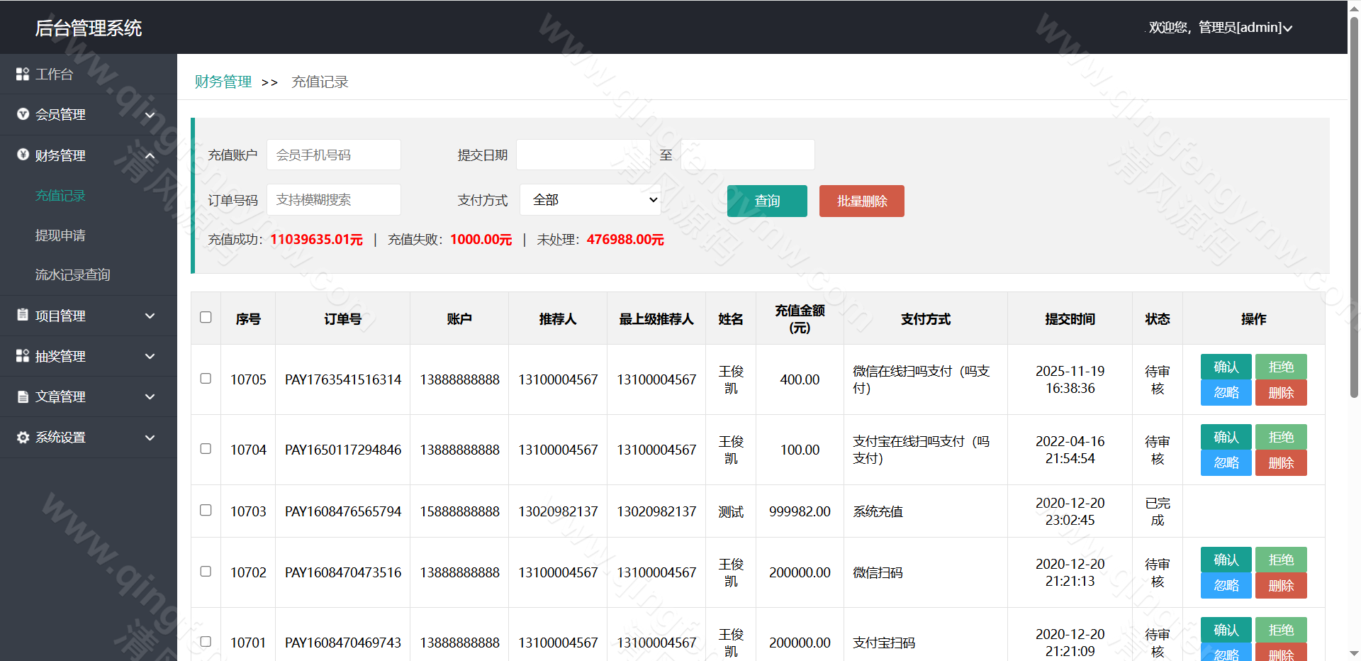
Task: Click the 批量删除 batch delete button
Action: [x=861, y=201]
